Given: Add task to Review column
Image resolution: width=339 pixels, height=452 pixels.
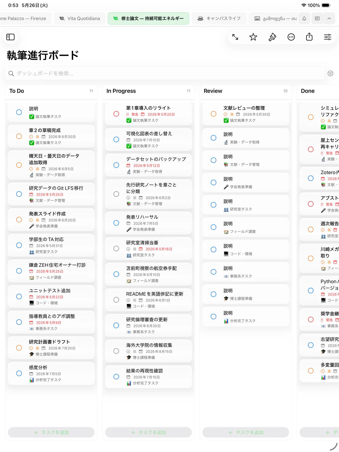Looking at the screenshot, I should (x=246, y=432).
